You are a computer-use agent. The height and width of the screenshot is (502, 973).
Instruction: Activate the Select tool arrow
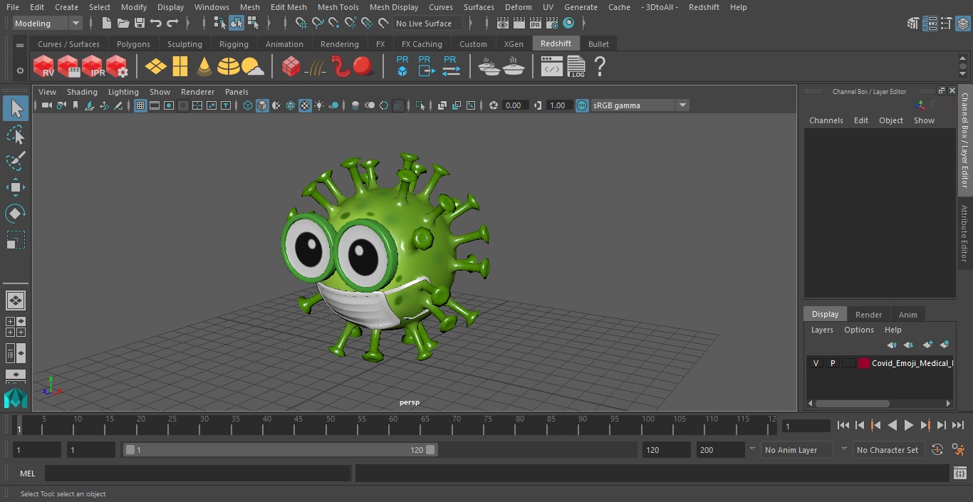(16, 108)
